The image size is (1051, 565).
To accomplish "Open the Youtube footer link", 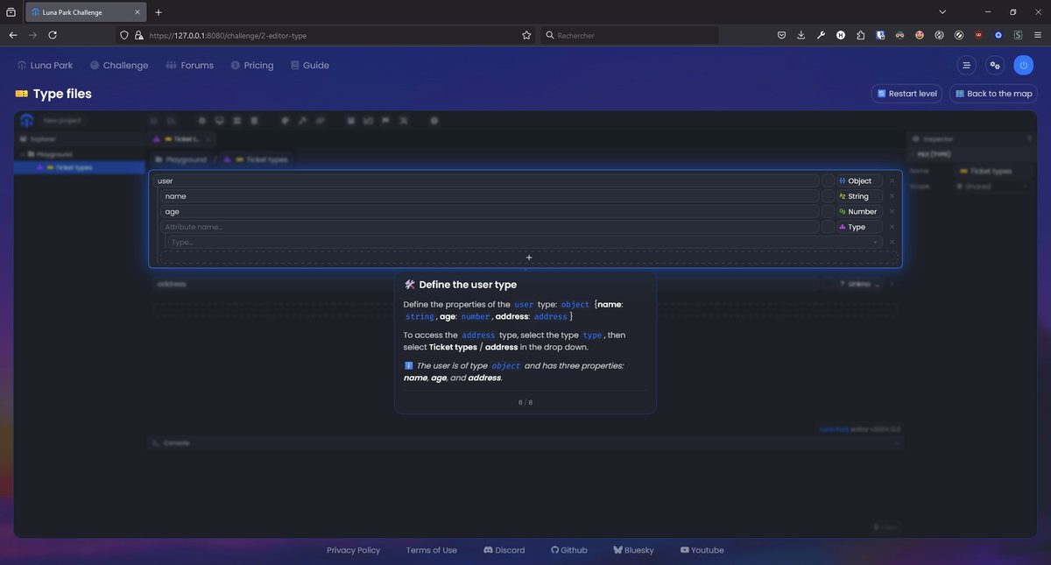I will click(x=702, y=550).
